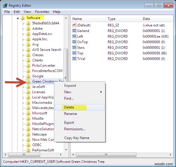The image size is (176, 167).
Task: Expand the JavaSoft key
Action: click(23, 87)
